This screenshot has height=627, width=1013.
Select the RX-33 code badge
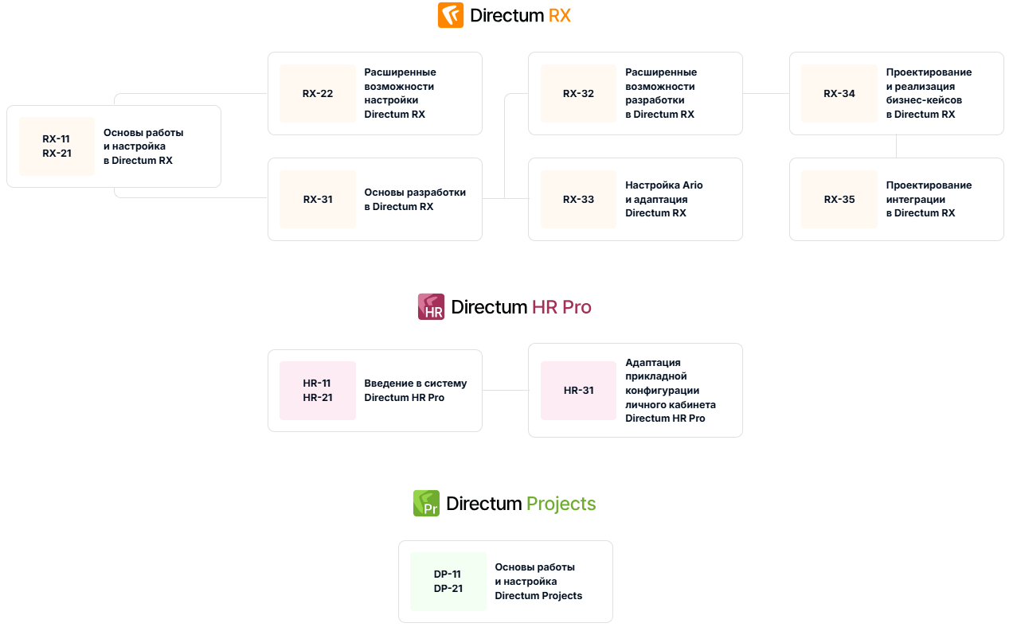pyautogui.click(x=578, y=200)
